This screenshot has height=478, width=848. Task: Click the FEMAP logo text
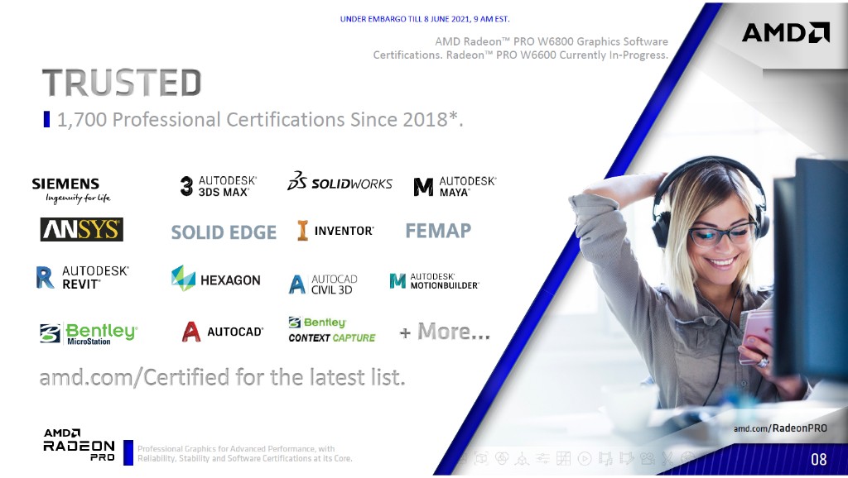(x=438, y=231)
